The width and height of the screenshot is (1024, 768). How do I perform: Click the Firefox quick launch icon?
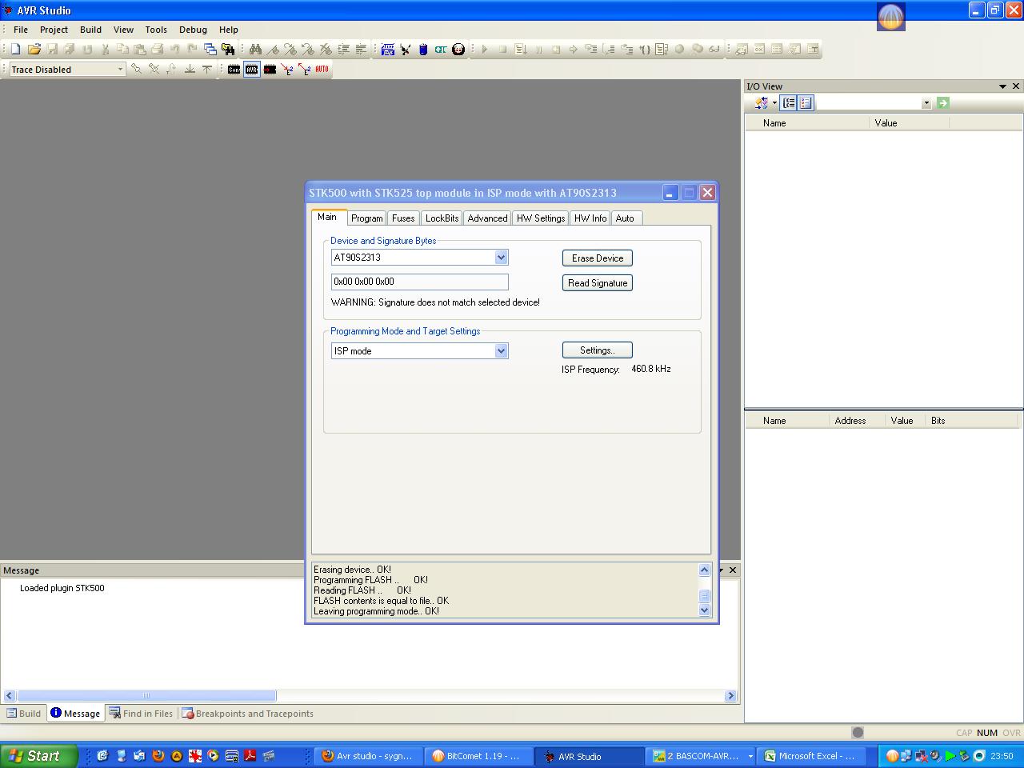tap(158, 755)
